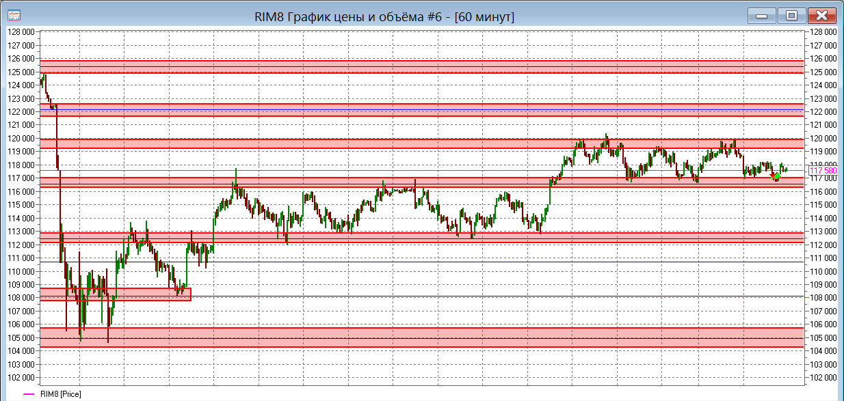The height and width of the screenshot is (401, 844).
Task: Click the magenta RIM8 legend line marker
Action: pos(29,394)
